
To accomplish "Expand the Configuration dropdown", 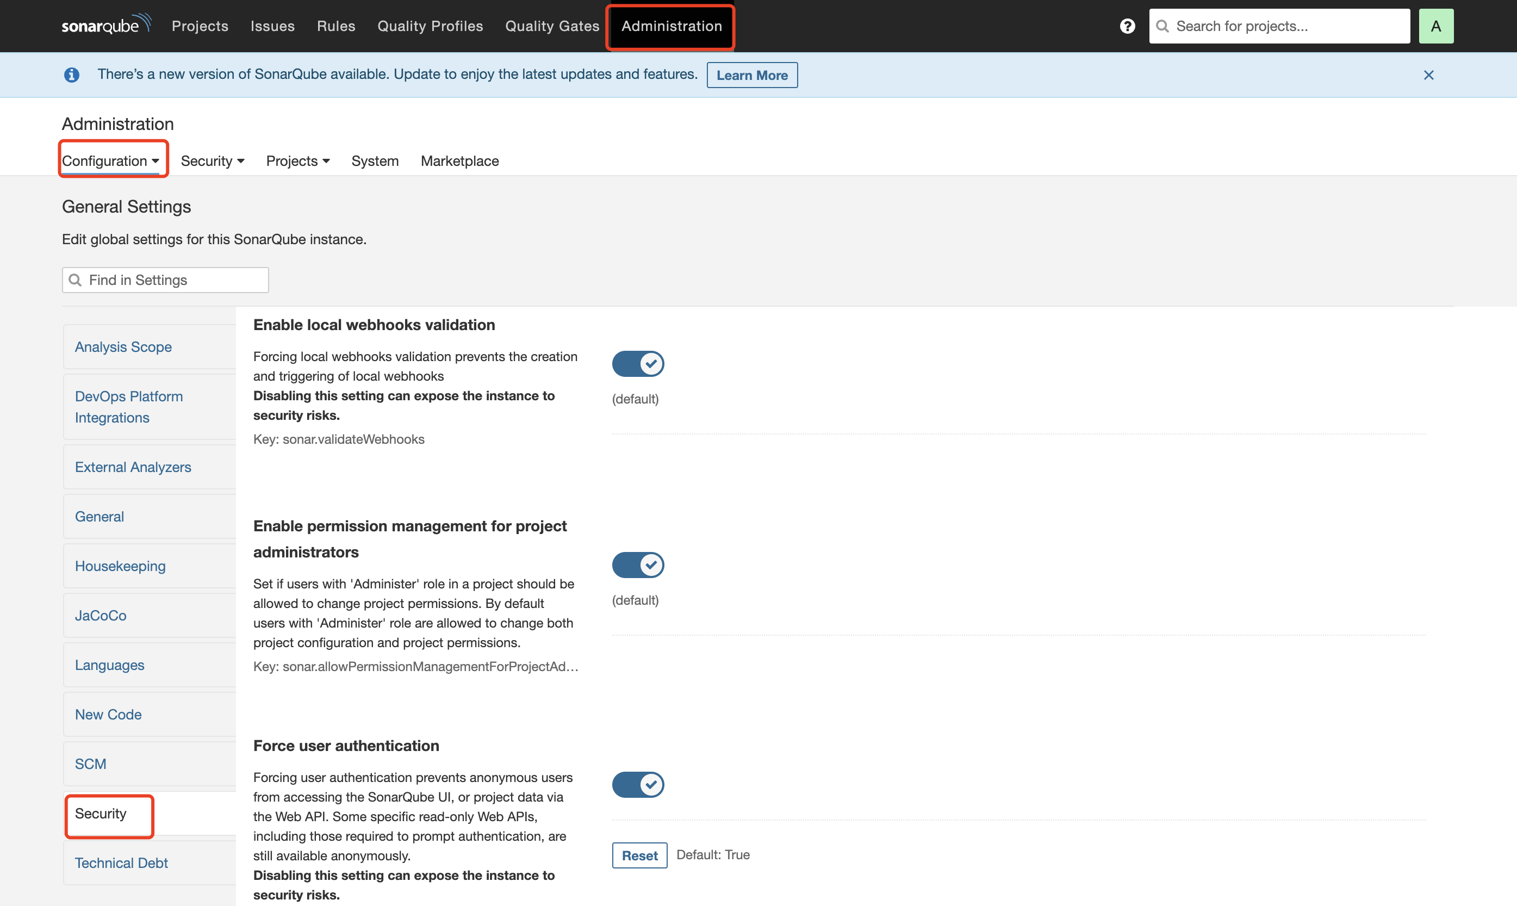I will click(x=110, y=160).
